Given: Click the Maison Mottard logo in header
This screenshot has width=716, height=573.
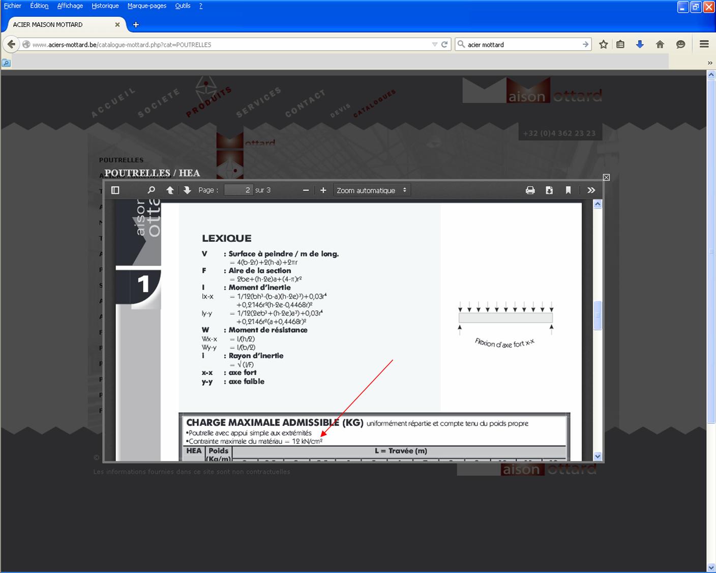Looking at the screenshot, I should pos(532,91).
